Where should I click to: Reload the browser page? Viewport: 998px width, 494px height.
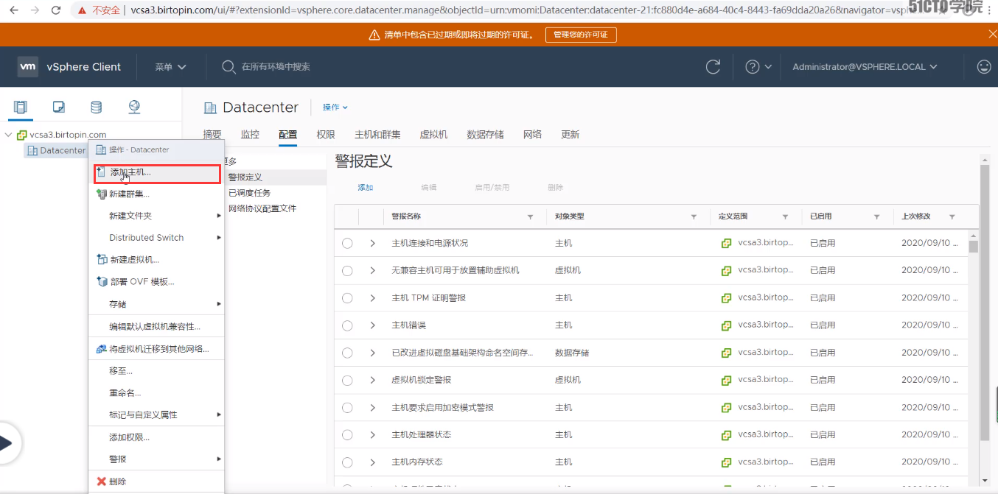(56, 10)
